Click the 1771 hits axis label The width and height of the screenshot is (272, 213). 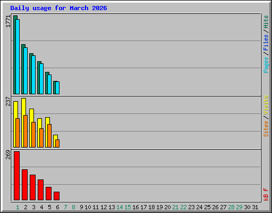(8, 21)
